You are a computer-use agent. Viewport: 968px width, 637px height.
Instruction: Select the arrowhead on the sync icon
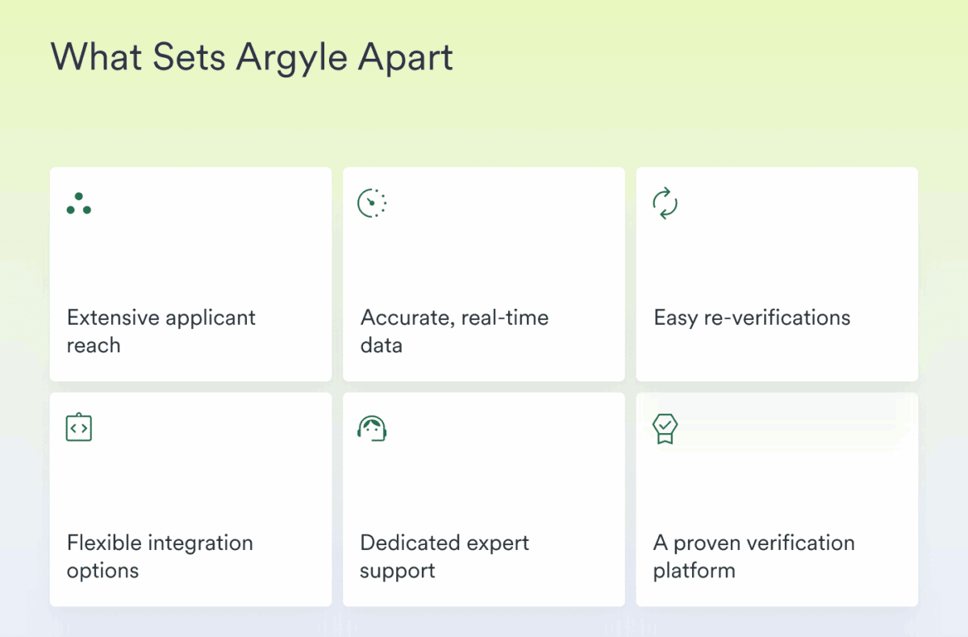coord(667,191)
